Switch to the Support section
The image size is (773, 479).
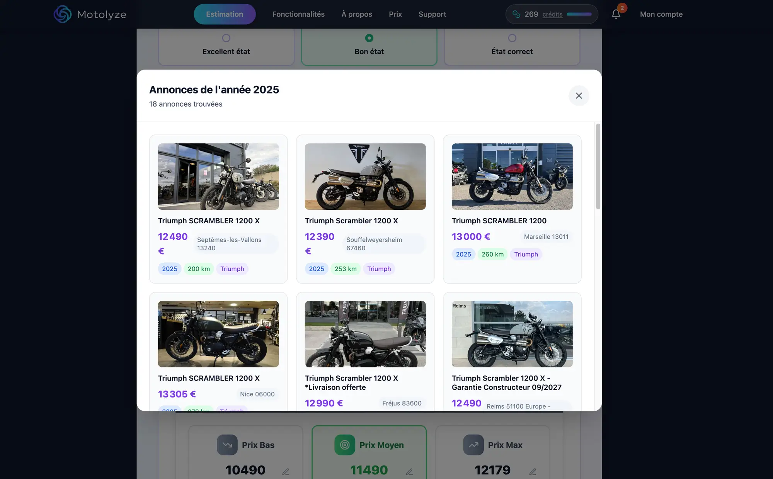432,14
